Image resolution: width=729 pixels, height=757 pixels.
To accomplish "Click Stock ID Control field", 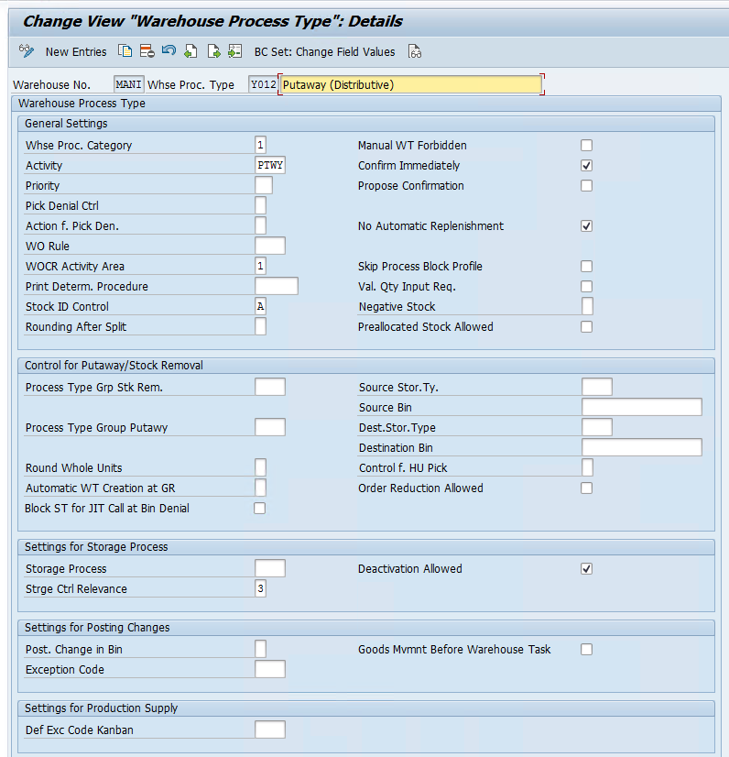I will click(260, 306).
